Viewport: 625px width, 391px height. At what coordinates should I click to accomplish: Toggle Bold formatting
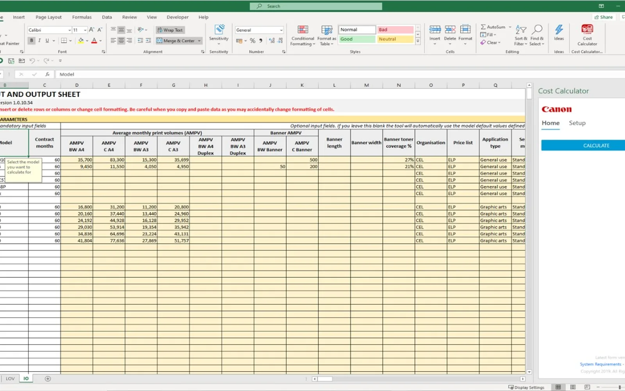(x=32, y=41)
